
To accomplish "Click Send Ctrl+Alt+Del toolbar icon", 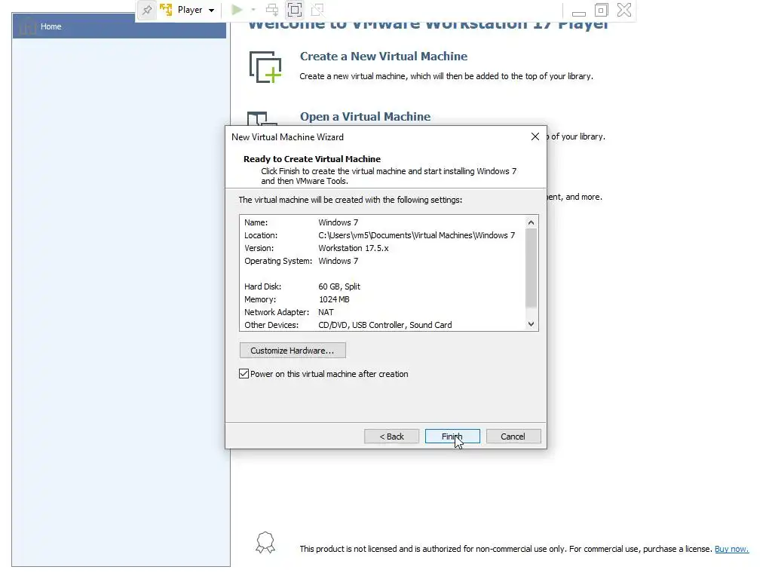I will 271,10.
